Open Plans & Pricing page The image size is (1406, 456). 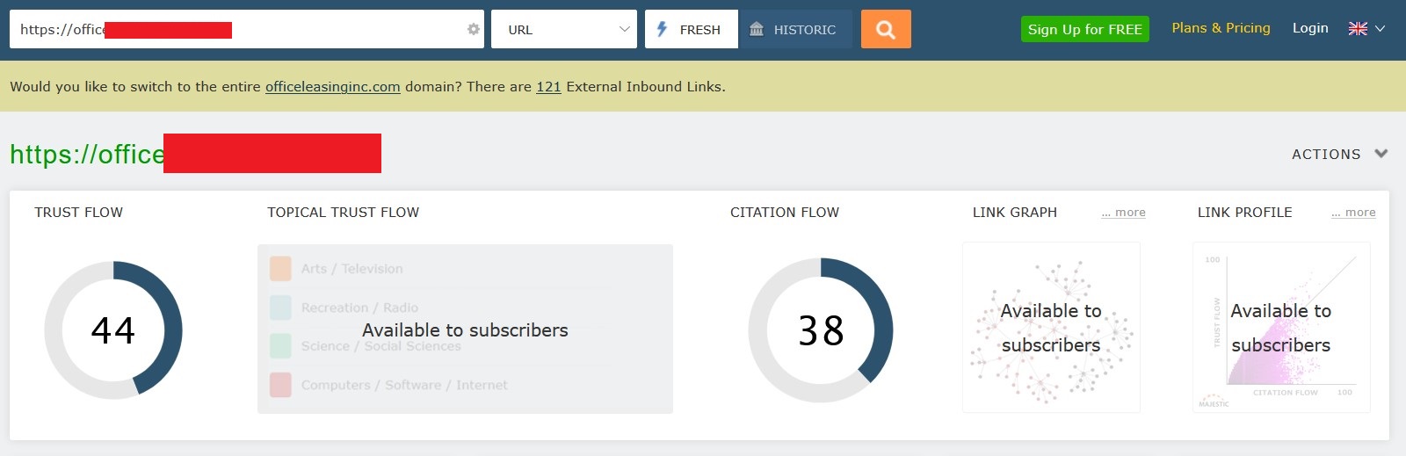[1221, 28]
